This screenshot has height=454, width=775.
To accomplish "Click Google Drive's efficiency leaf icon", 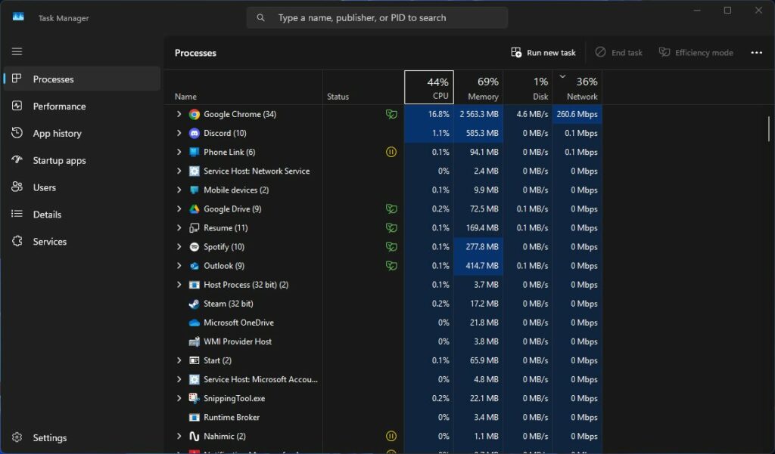I will (x=391, y=209).
